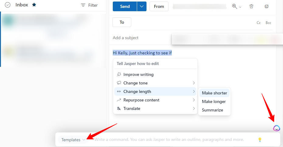
Task: Click the Repurpose content trend icon
Action: [119, 100]
